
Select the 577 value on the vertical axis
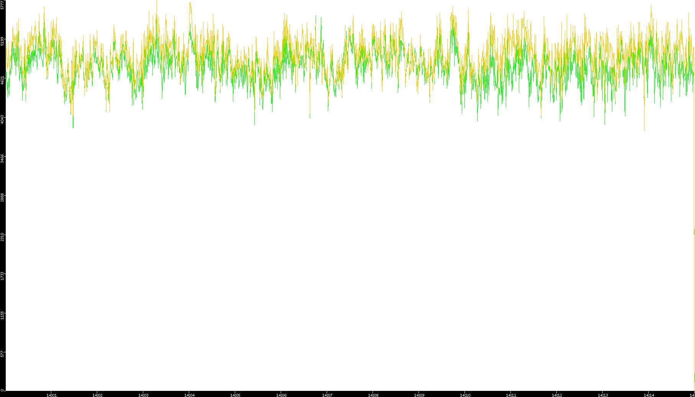[3, 354]
